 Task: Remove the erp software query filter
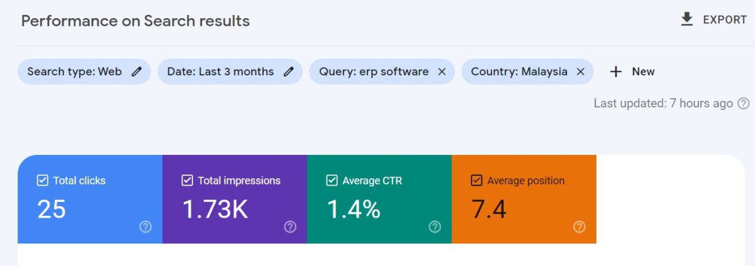(x=442, y=72)
